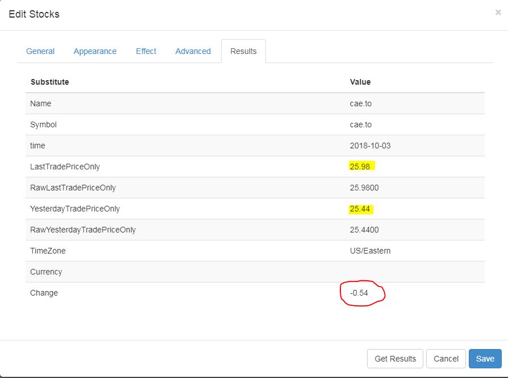Click the Currency row label

(x=46, y=272)
